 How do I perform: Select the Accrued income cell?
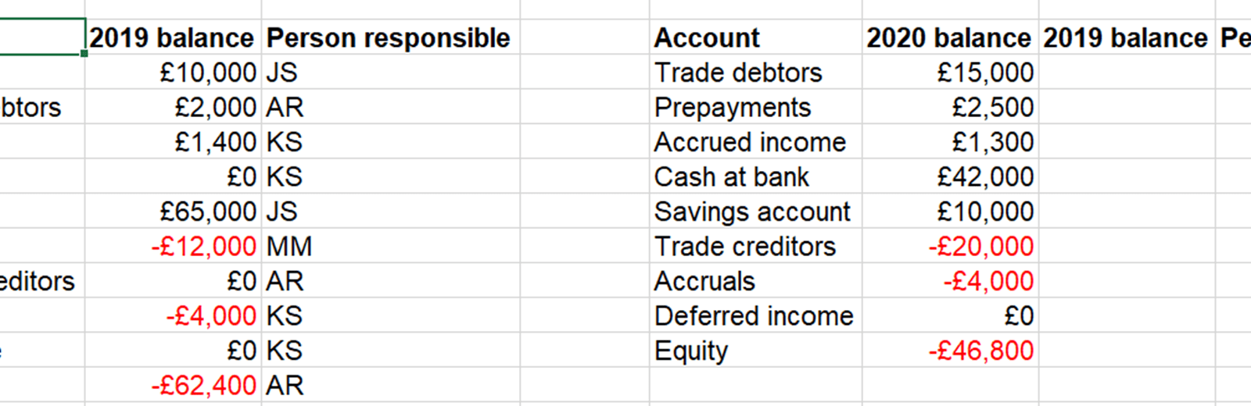point(750,142)
